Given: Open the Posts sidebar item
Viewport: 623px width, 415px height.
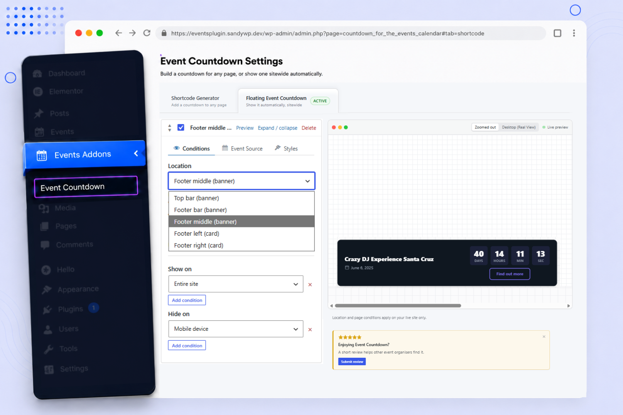Looking at the screenshot, I should 59,113.
